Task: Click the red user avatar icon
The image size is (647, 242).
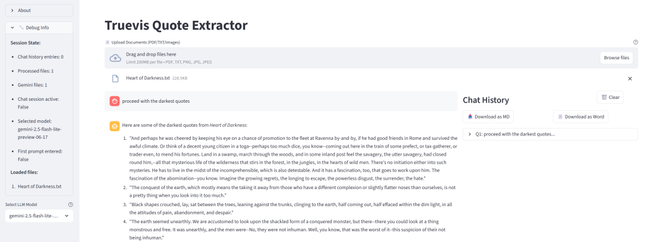Action: (x=115, y=101)
